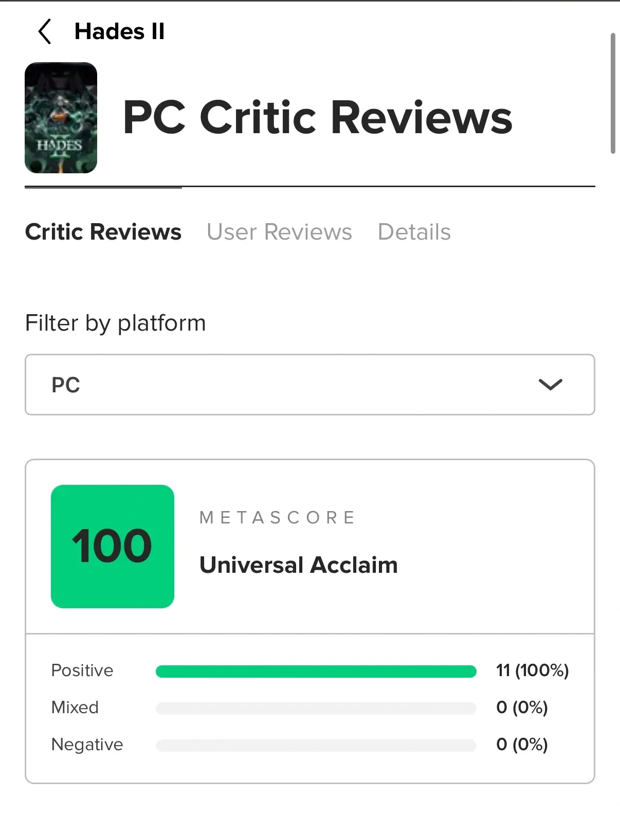
Task: Click the 11 (100%) positive count
Action: 532,670
